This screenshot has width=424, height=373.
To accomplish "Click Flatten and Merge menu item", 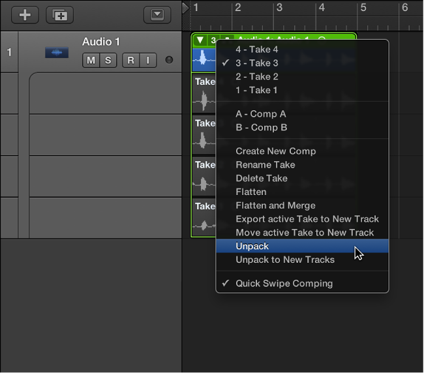I will 275,205.
